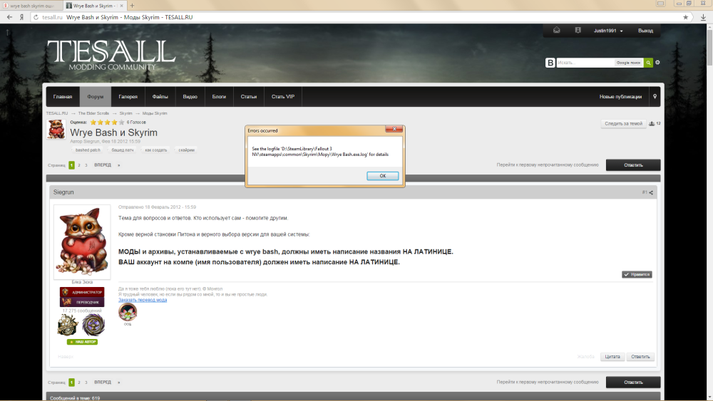Open the notifications icon next to Justin1991
Viewport: 713px width, 401px height.
[578, 31]
